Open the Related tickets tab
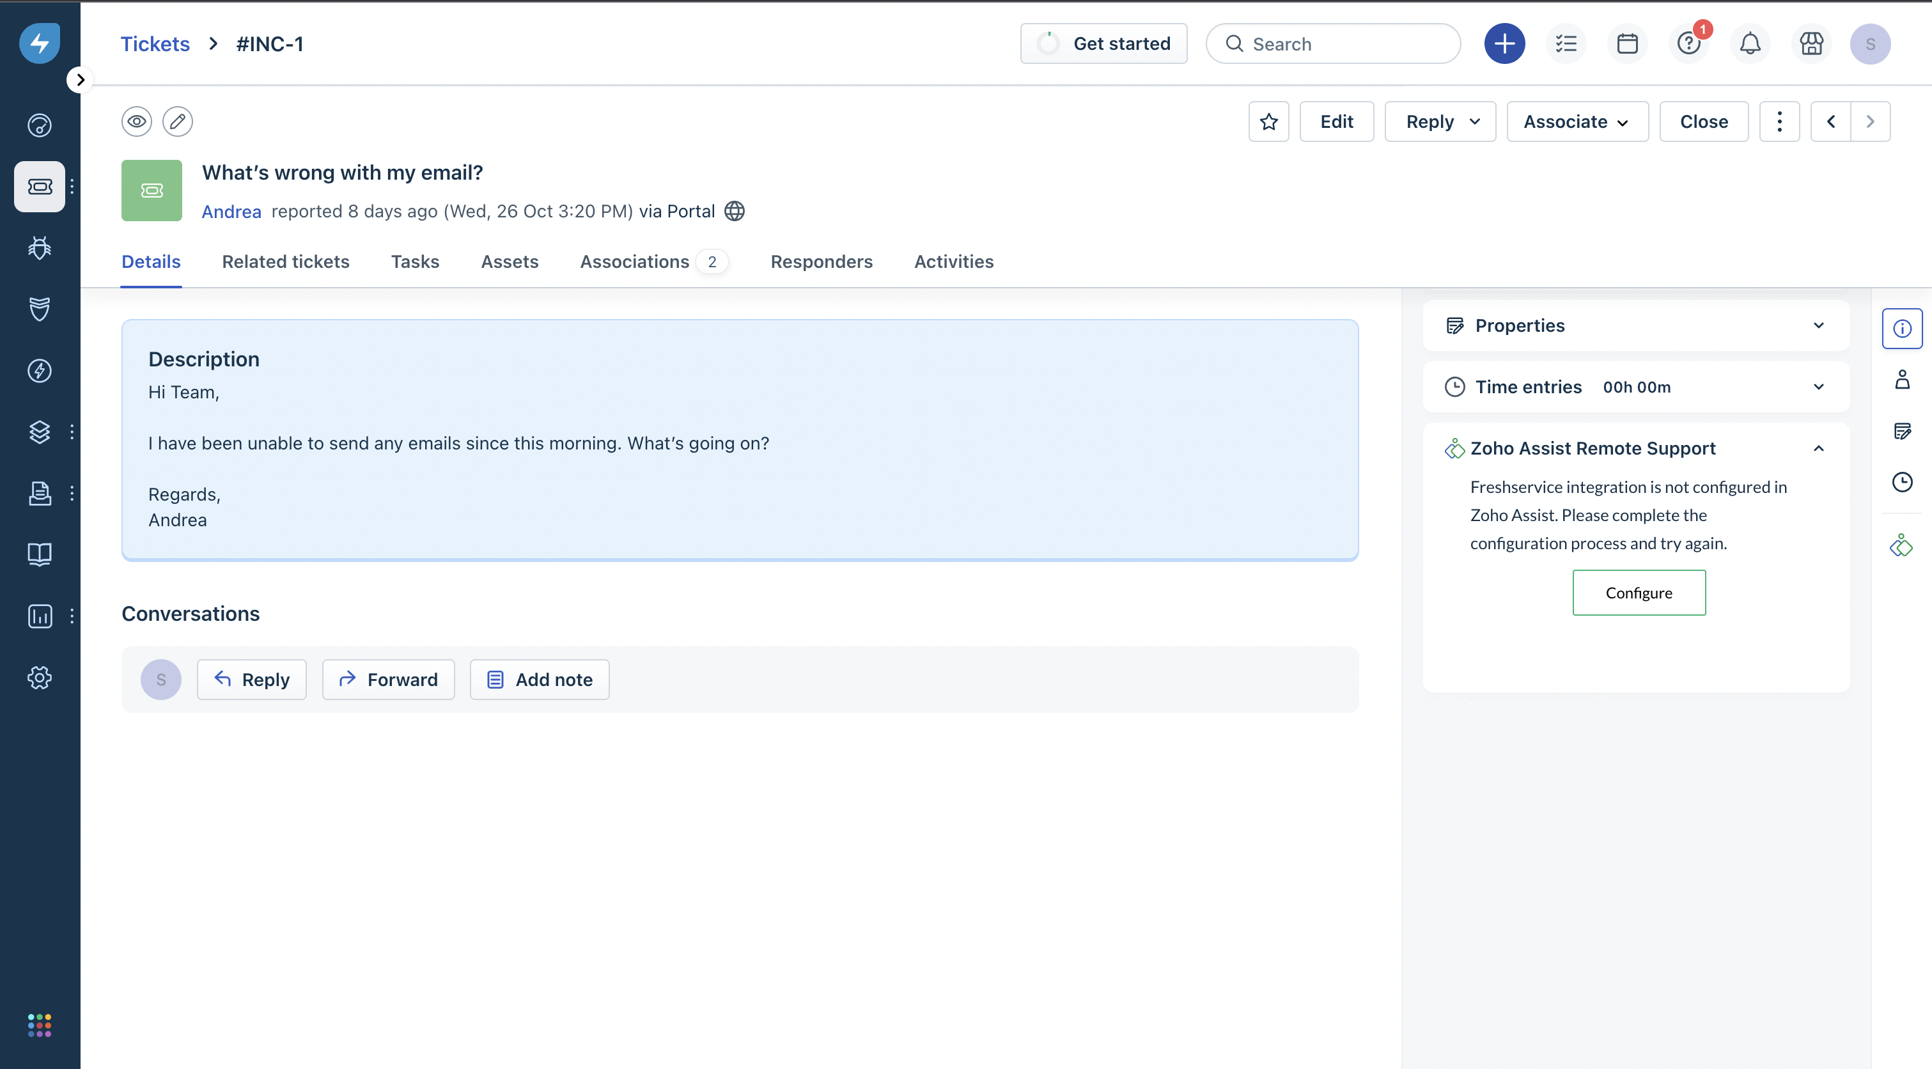This screenshot has width=1932, height=1069. pyautogui.click(x=285, y=261)
